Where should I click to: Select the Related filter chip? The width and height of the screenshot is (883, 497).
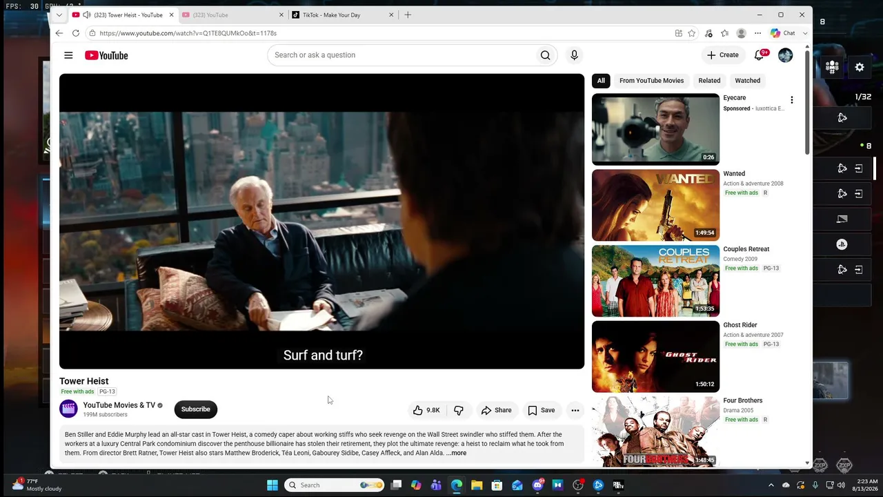(709, 81)
